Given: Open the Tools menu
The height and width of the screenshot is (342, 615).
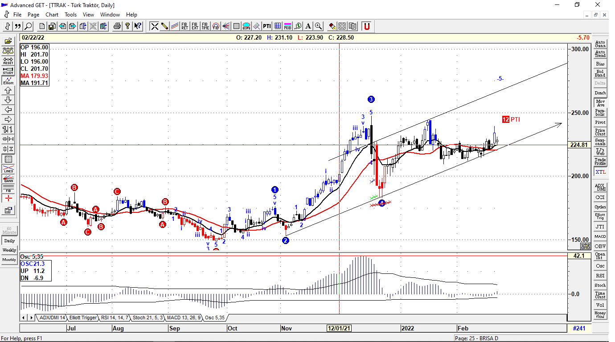Looking at the screenshot, I should pos(70,15).
